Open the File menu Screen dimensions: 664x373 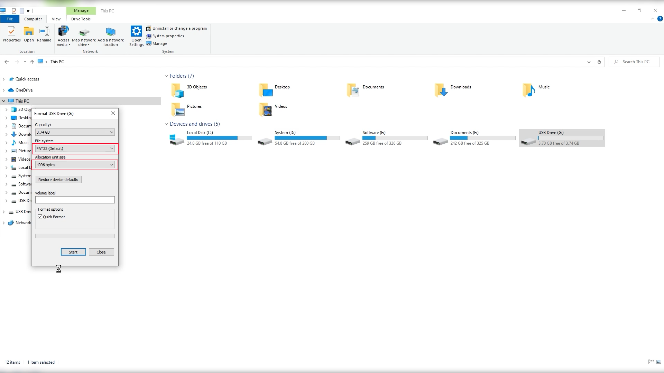click(x=10, y=19)
